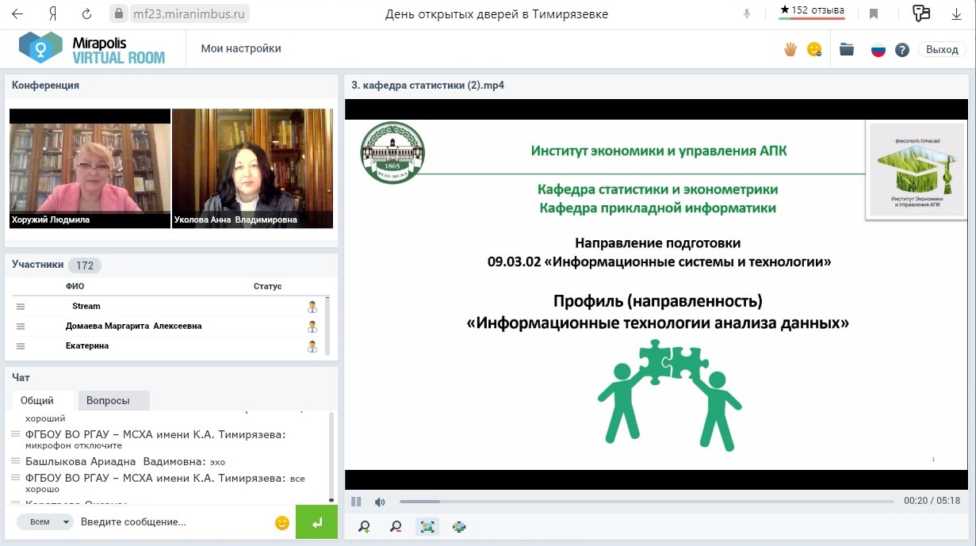
Task: Click the Выход exit button
Action: pyautogui.click(x=942, y=49)
